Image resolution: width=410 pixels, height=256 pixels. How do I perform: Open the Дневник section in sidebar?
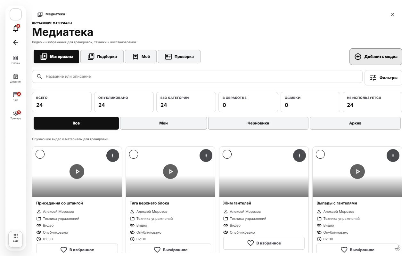point(16,78)
